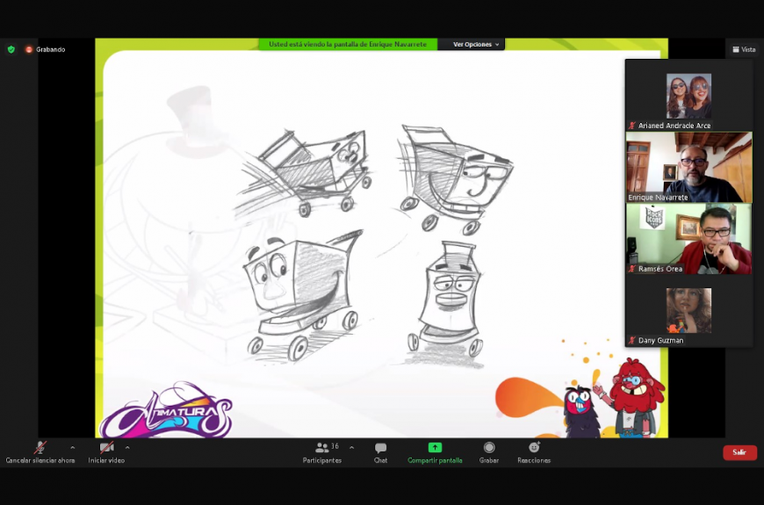Open the Ver Opciones dropdown
The image size is (764, 505).
tap(475, 44)
